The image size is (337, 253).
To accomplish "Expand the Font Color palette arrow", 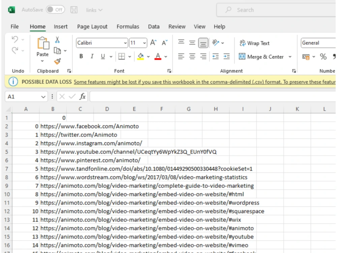I will click(166, 57).
